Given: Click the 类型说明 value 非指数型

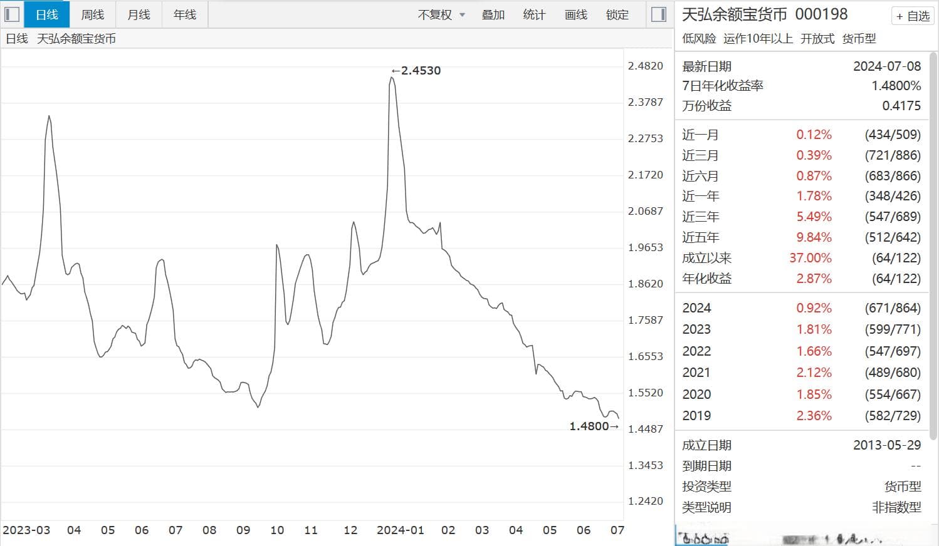Looking at the screenshot, I should [896, 507].
